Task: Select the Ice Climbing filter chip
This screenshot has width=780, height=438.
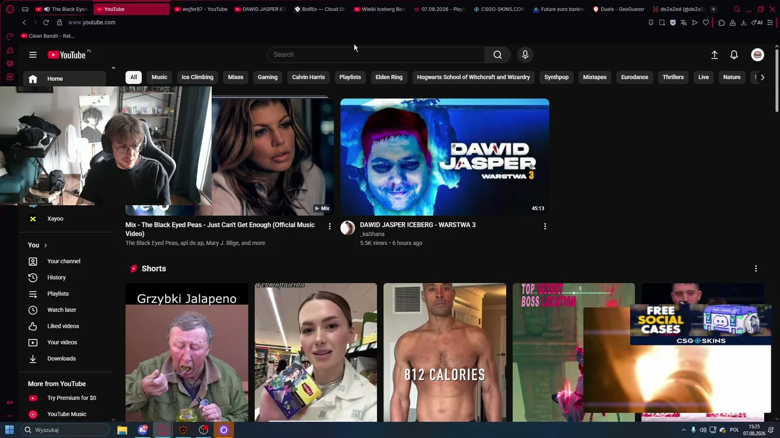Action: [x=197, y=77]
